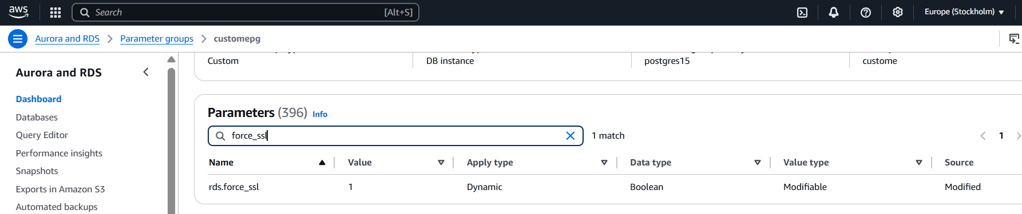Open Snapshots in the sidebar
The height and width of the screenshot is (214, 1022).
pyautogui.click(x=37, y=171)
